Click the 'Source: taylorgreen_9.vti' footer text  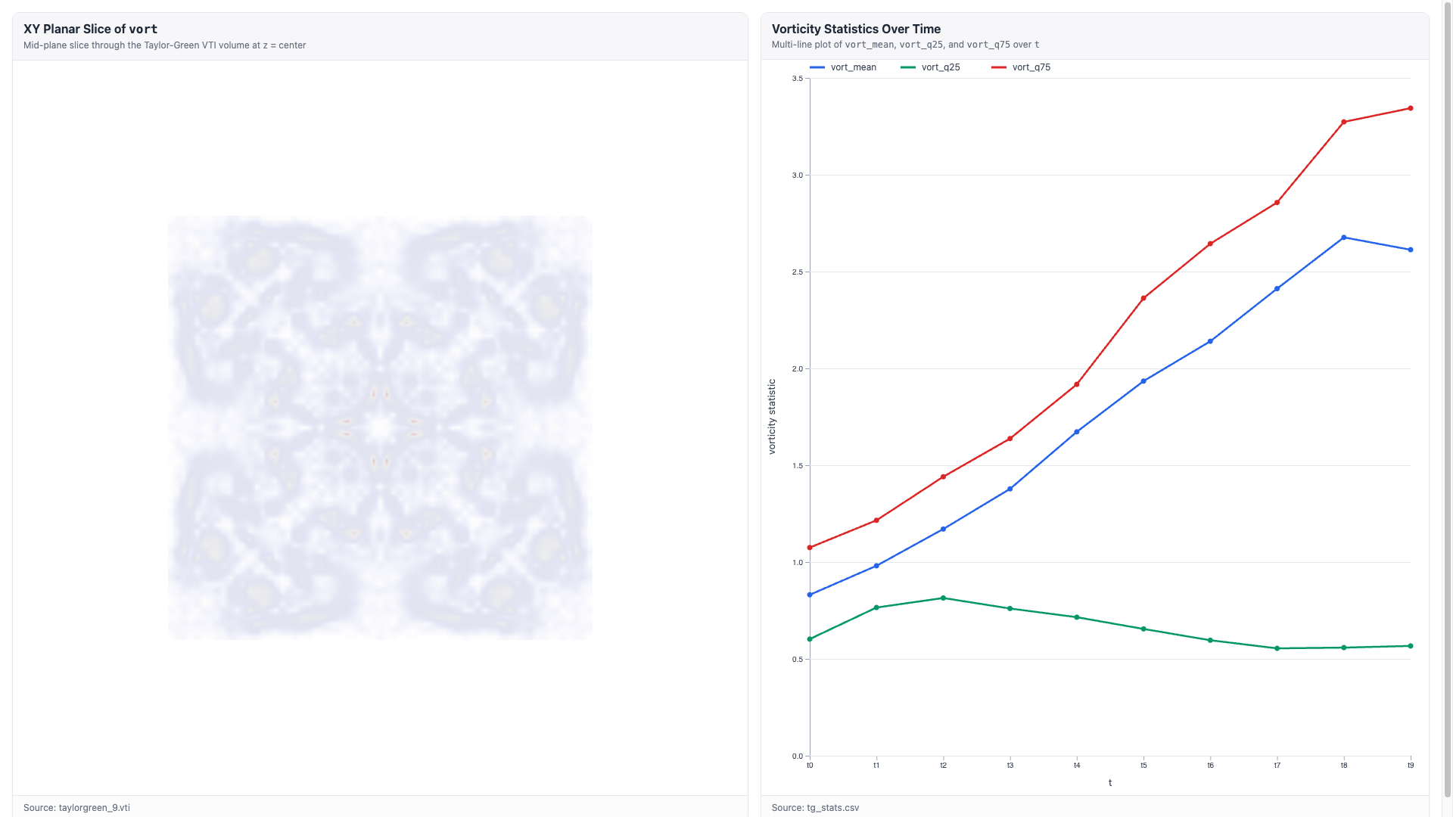pyautogui.click(x=76, y=807)
